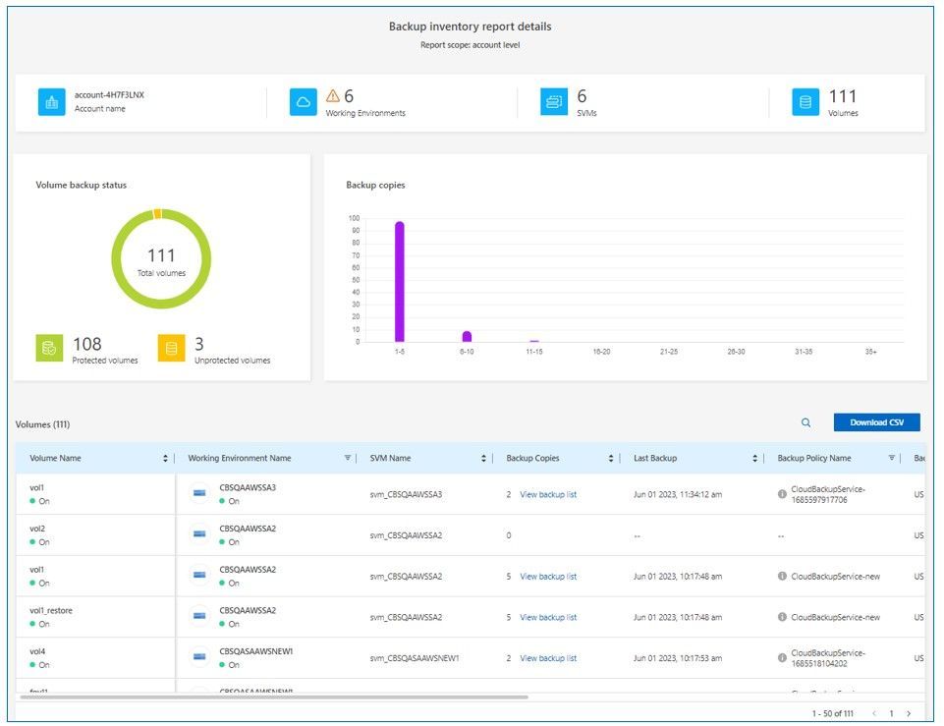Click the 1-5 bar in Backup copies chart

pos(400,281)
